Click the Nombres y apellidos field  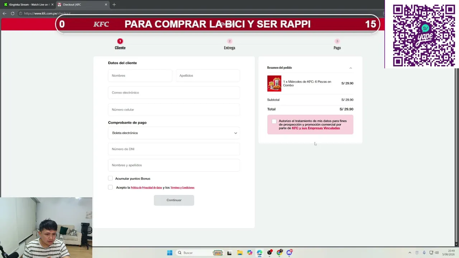coord(174,165)
